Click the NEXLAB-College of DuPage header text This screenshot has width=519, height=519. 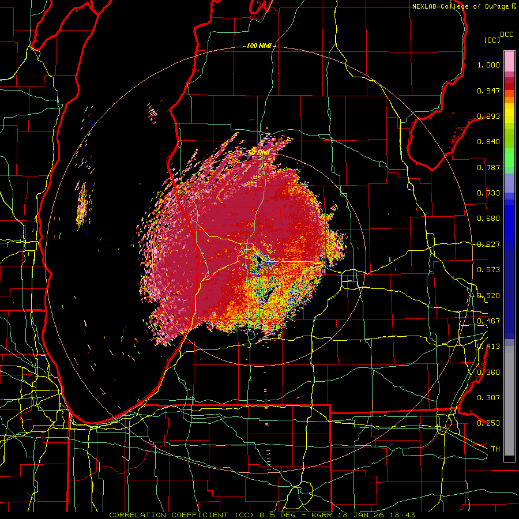[x=464, y=6]
